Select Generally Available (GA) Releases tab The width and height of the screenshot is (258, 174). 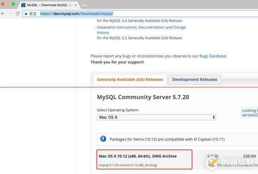(x=130, y=79)
